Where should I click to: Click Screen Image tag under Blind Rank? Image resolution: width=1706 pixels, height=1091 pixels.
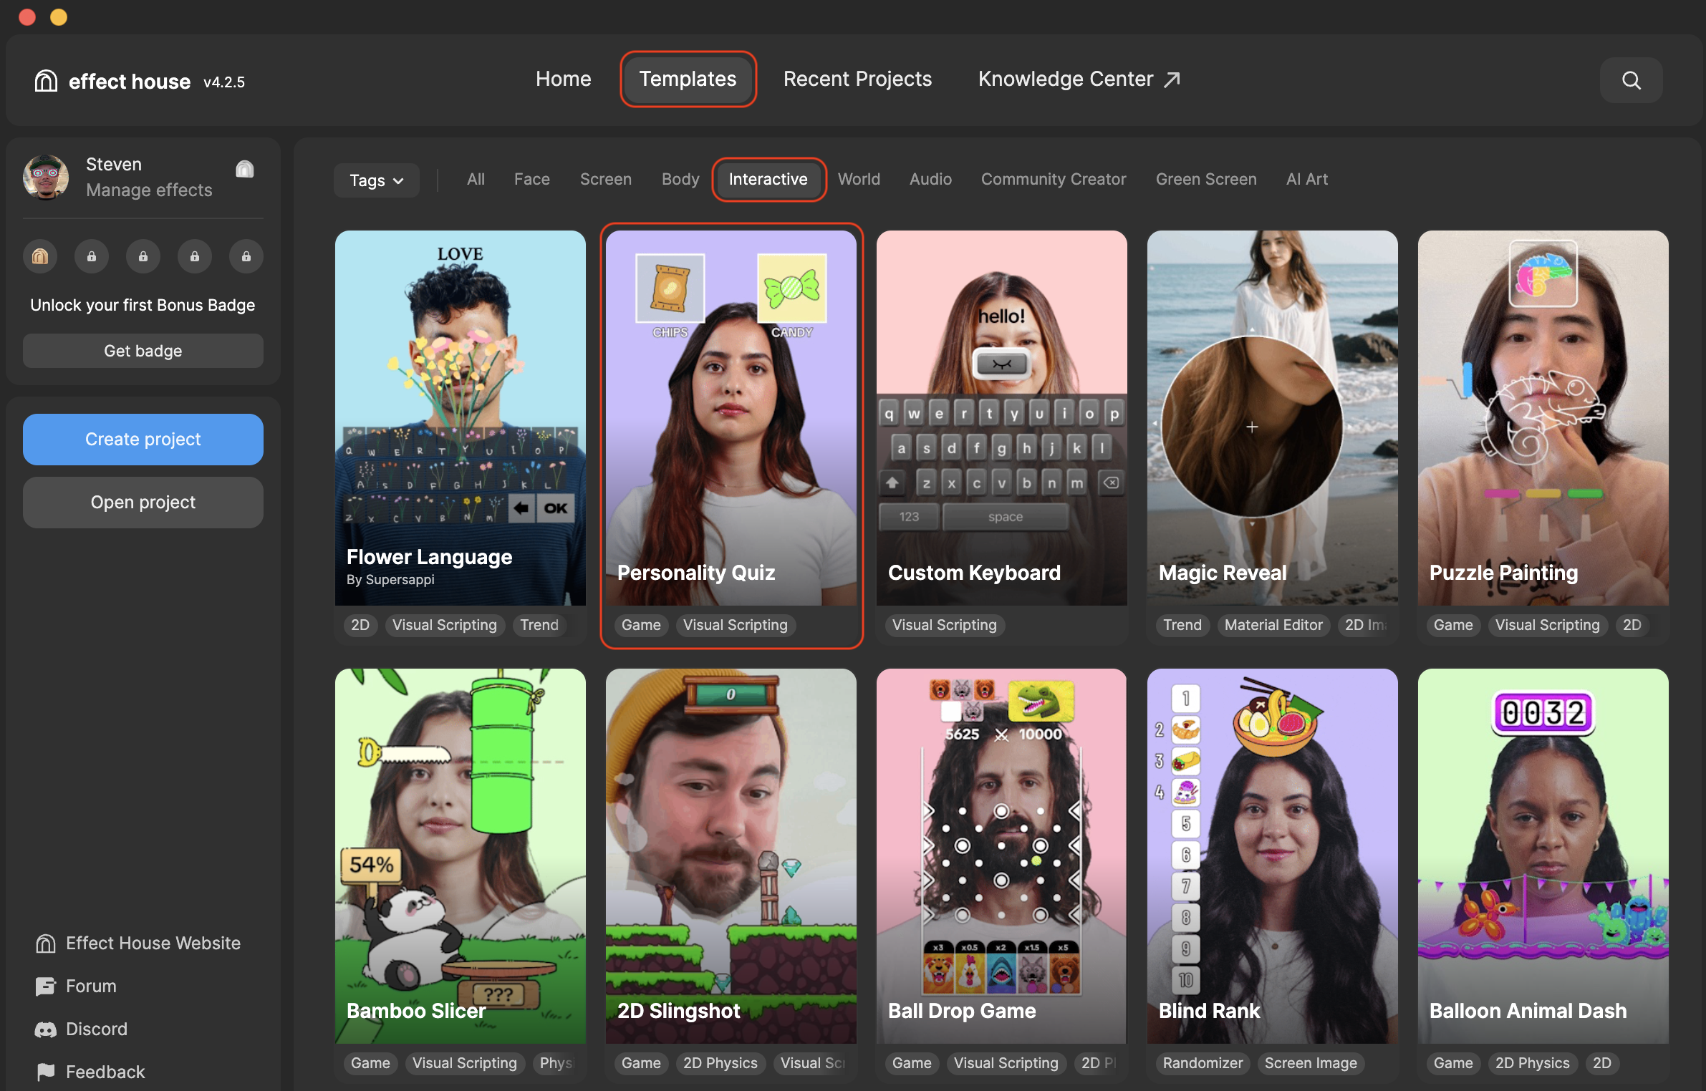1311,1063
